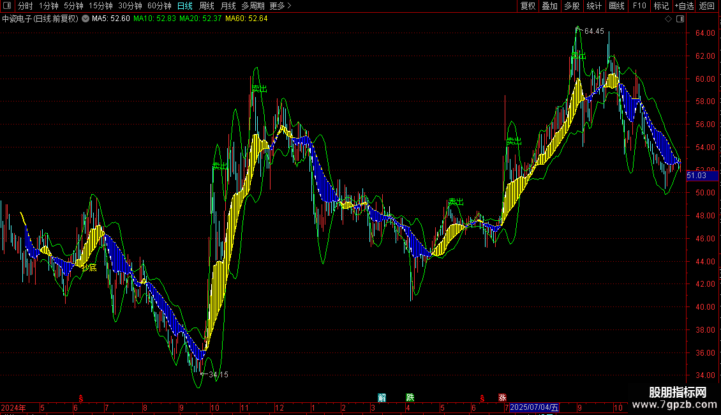This screenshot has height=415, width=721.
Task: Activate the 画线 drawing tool
Action: click(616, 6)
